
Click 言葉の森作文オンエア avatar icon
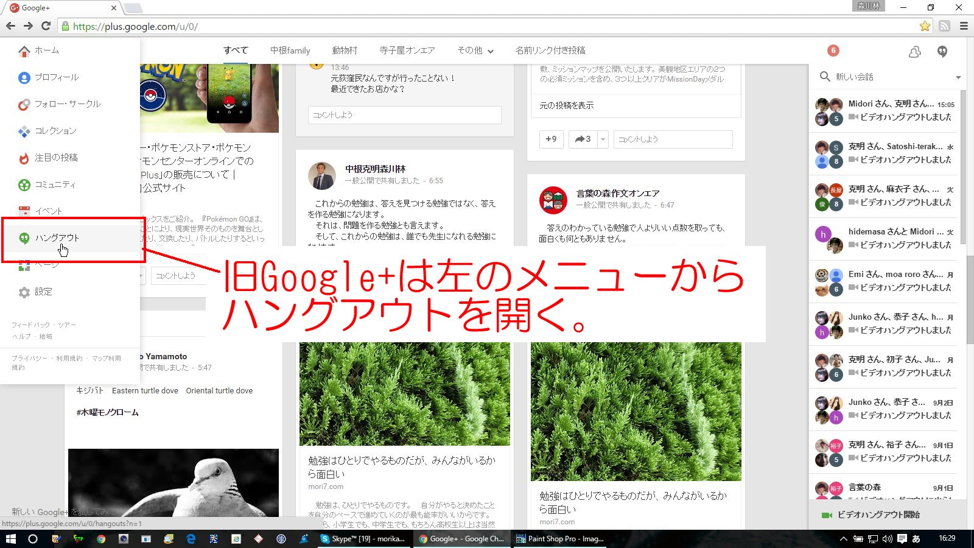tap(553, 200)
